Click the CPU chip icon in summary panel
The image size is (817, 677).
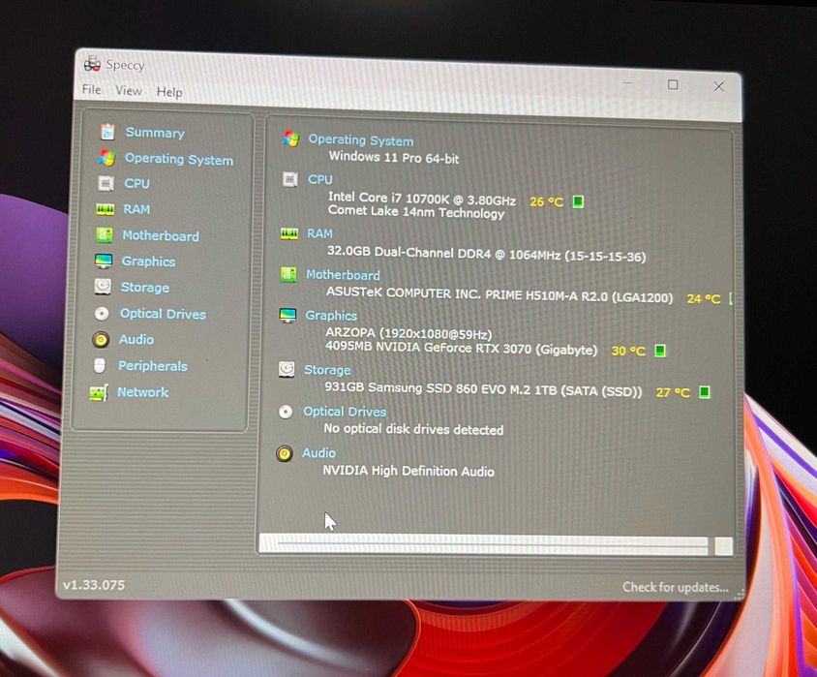point(289,179)
